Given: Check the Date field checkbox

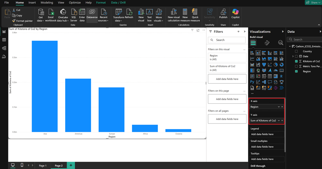Looking at the screenshot, I should pyautogui.click(x=296, y=56).
